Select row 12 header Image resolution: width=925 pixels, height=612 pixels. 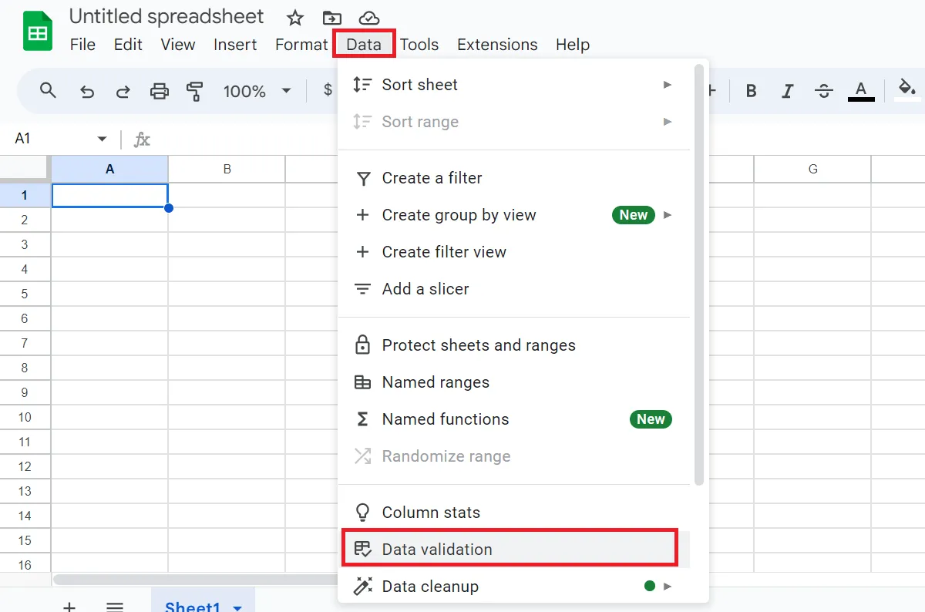25,466
